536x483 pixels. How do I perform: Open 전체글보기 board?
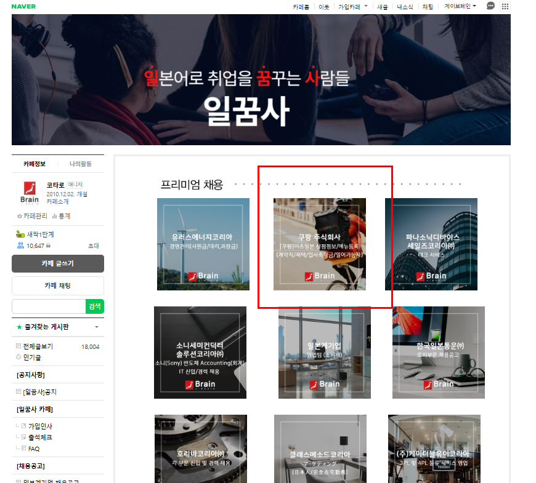coord(38,346)
